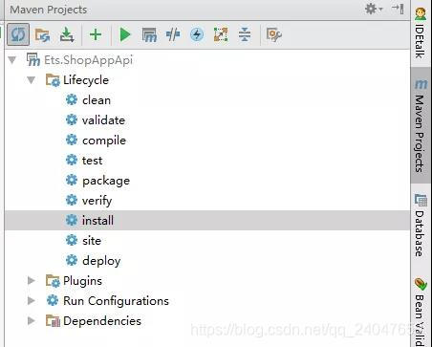The image size is (432, 347).
Task: Collapse the Ets.ShopAppApi project node
Action: (x=12, y=60)
